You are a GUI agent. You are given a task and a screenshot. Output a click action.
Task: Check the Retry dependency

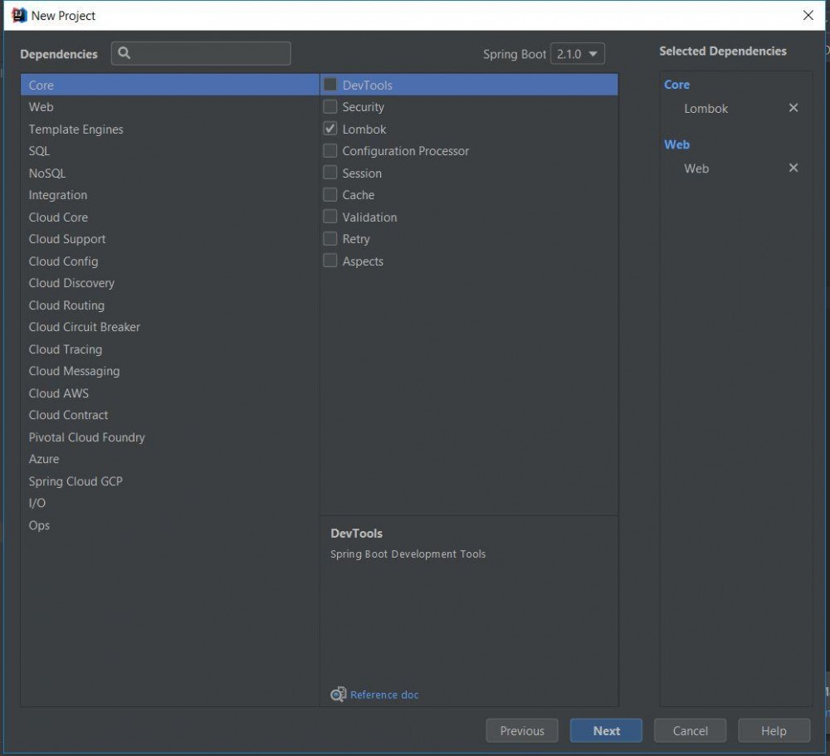pyautogui.click(x=330, y=239)
